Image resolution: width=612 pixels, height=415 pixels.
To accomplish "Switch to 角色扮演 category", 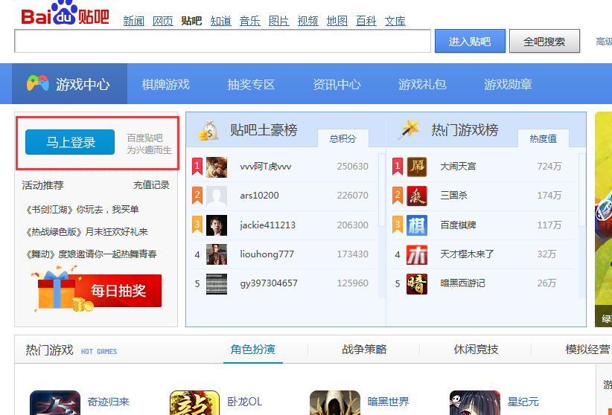I will coord(253,350).
